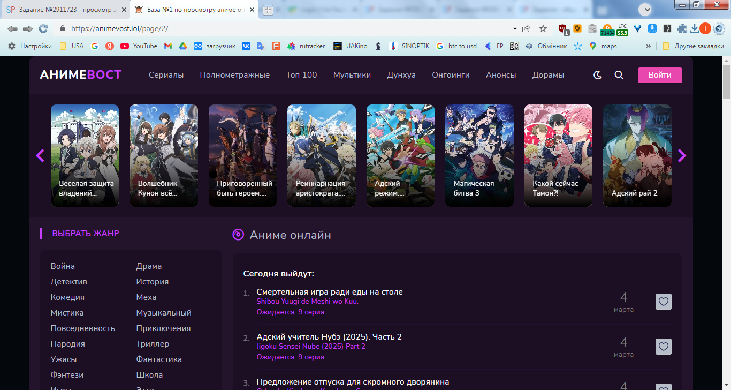731x390 pixels.
Task: Click the browser forward arrow
Action: coord(28,28)
